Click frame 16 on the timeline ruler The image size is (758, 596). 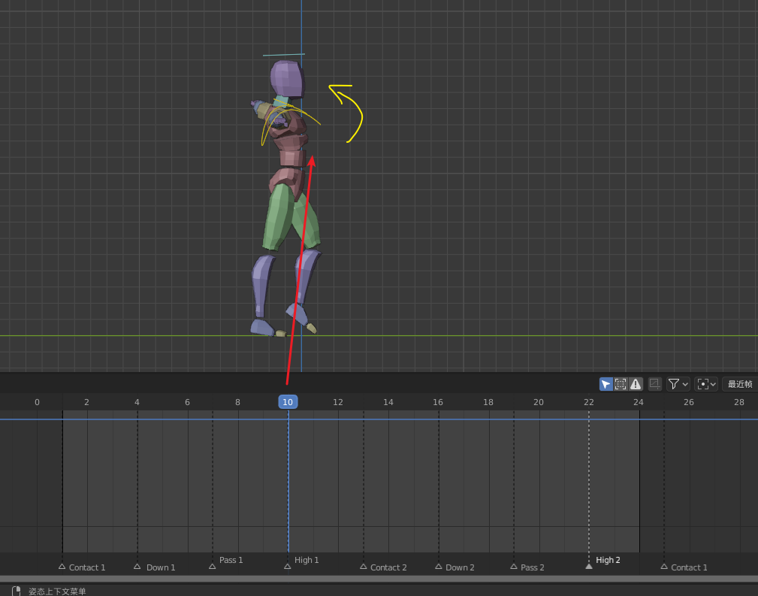(x=438, y=402)
